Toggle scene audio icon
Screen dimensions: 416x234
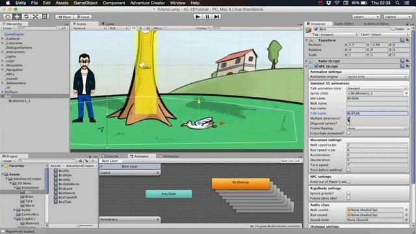(x=148, y=28)
